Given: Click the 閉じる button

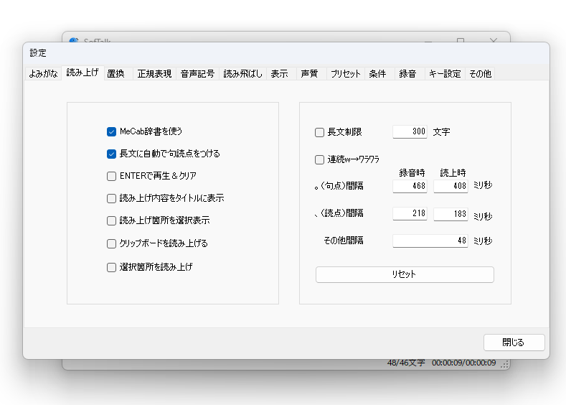Looking at the screenshot, I should click(514, 342).
